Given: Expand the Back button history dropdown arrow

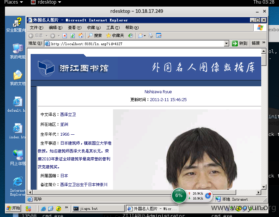Looking at the screenshot, I should pos(47,36).
